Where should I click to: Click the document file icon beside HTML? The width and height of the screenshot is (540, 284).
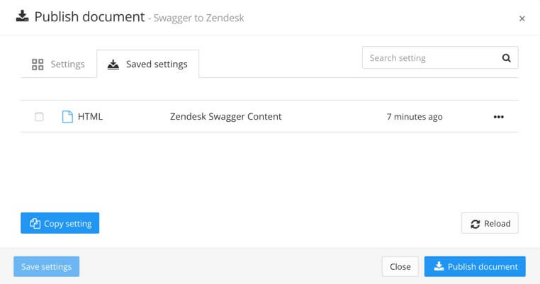click(x=67, y=116)
